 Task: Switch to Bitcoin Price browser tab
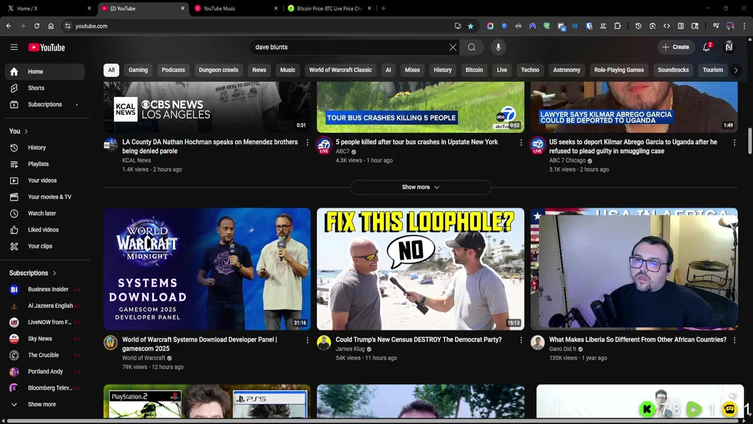329,8
